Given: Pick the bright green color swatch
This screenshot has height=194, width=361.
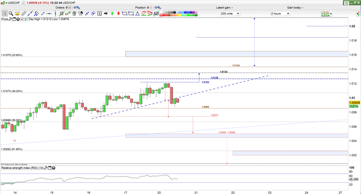Looking at the screenshot, I should click(x=188, y=15).
